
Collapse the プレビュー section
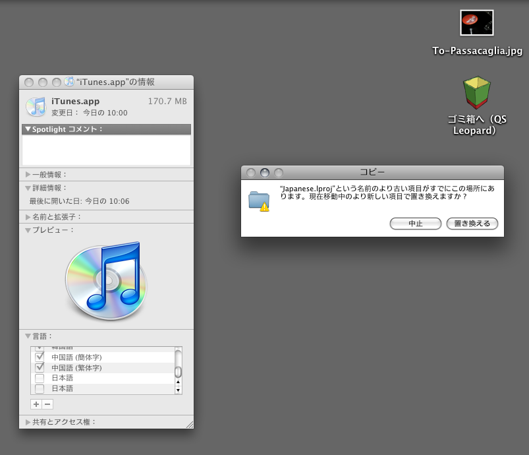coord(28,230)
